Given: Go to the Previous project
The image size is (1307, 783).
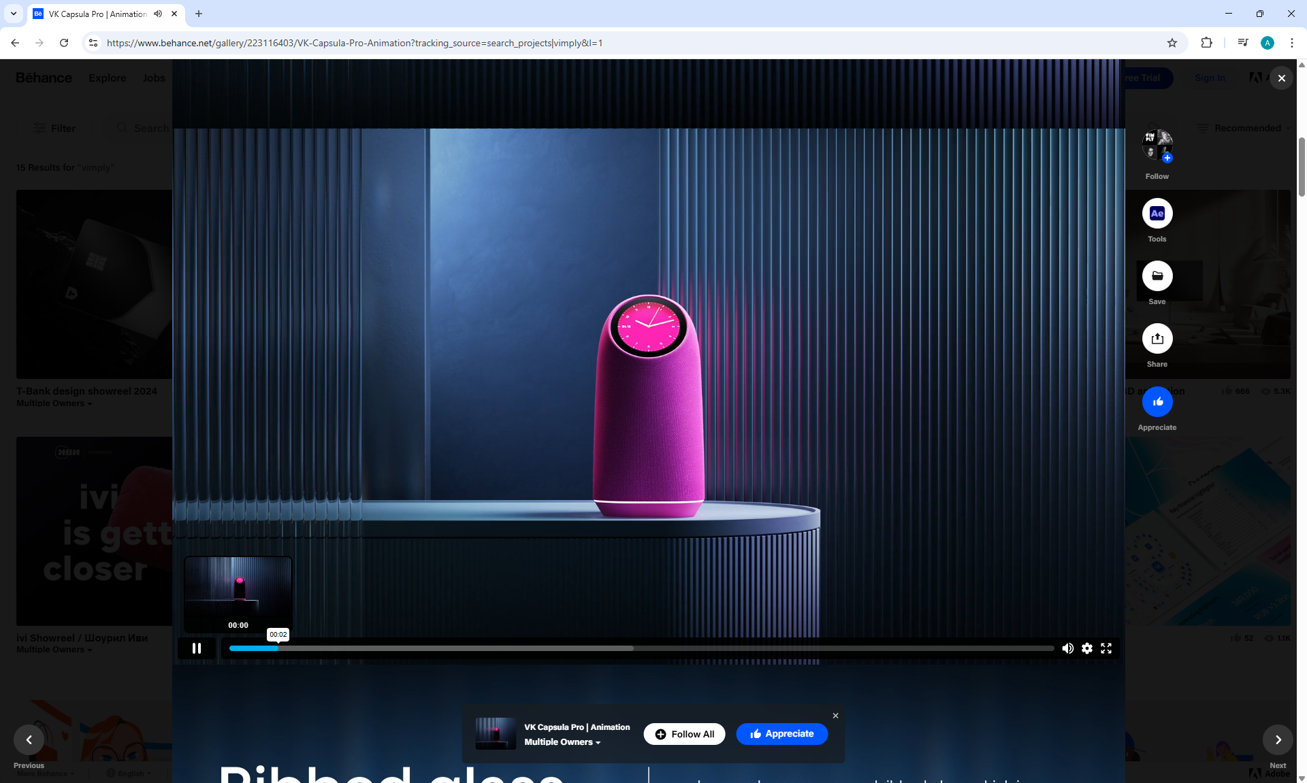Looking at the screenshot, I should coord(29,740).
